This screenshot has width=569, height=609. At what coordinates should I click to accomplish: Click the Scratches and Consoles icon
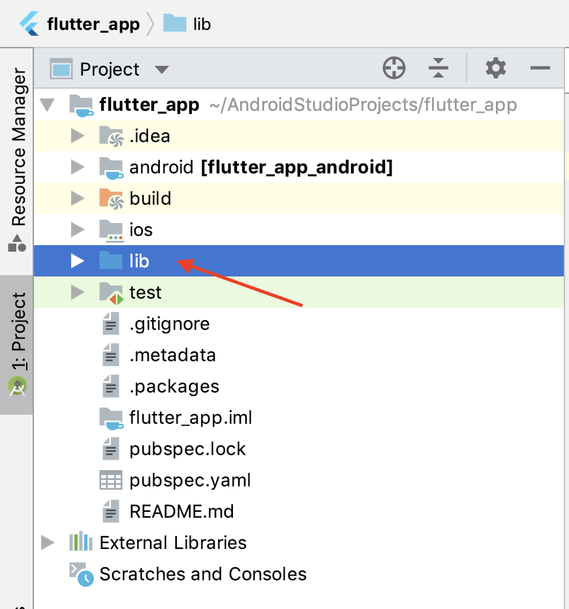[81, 574]
